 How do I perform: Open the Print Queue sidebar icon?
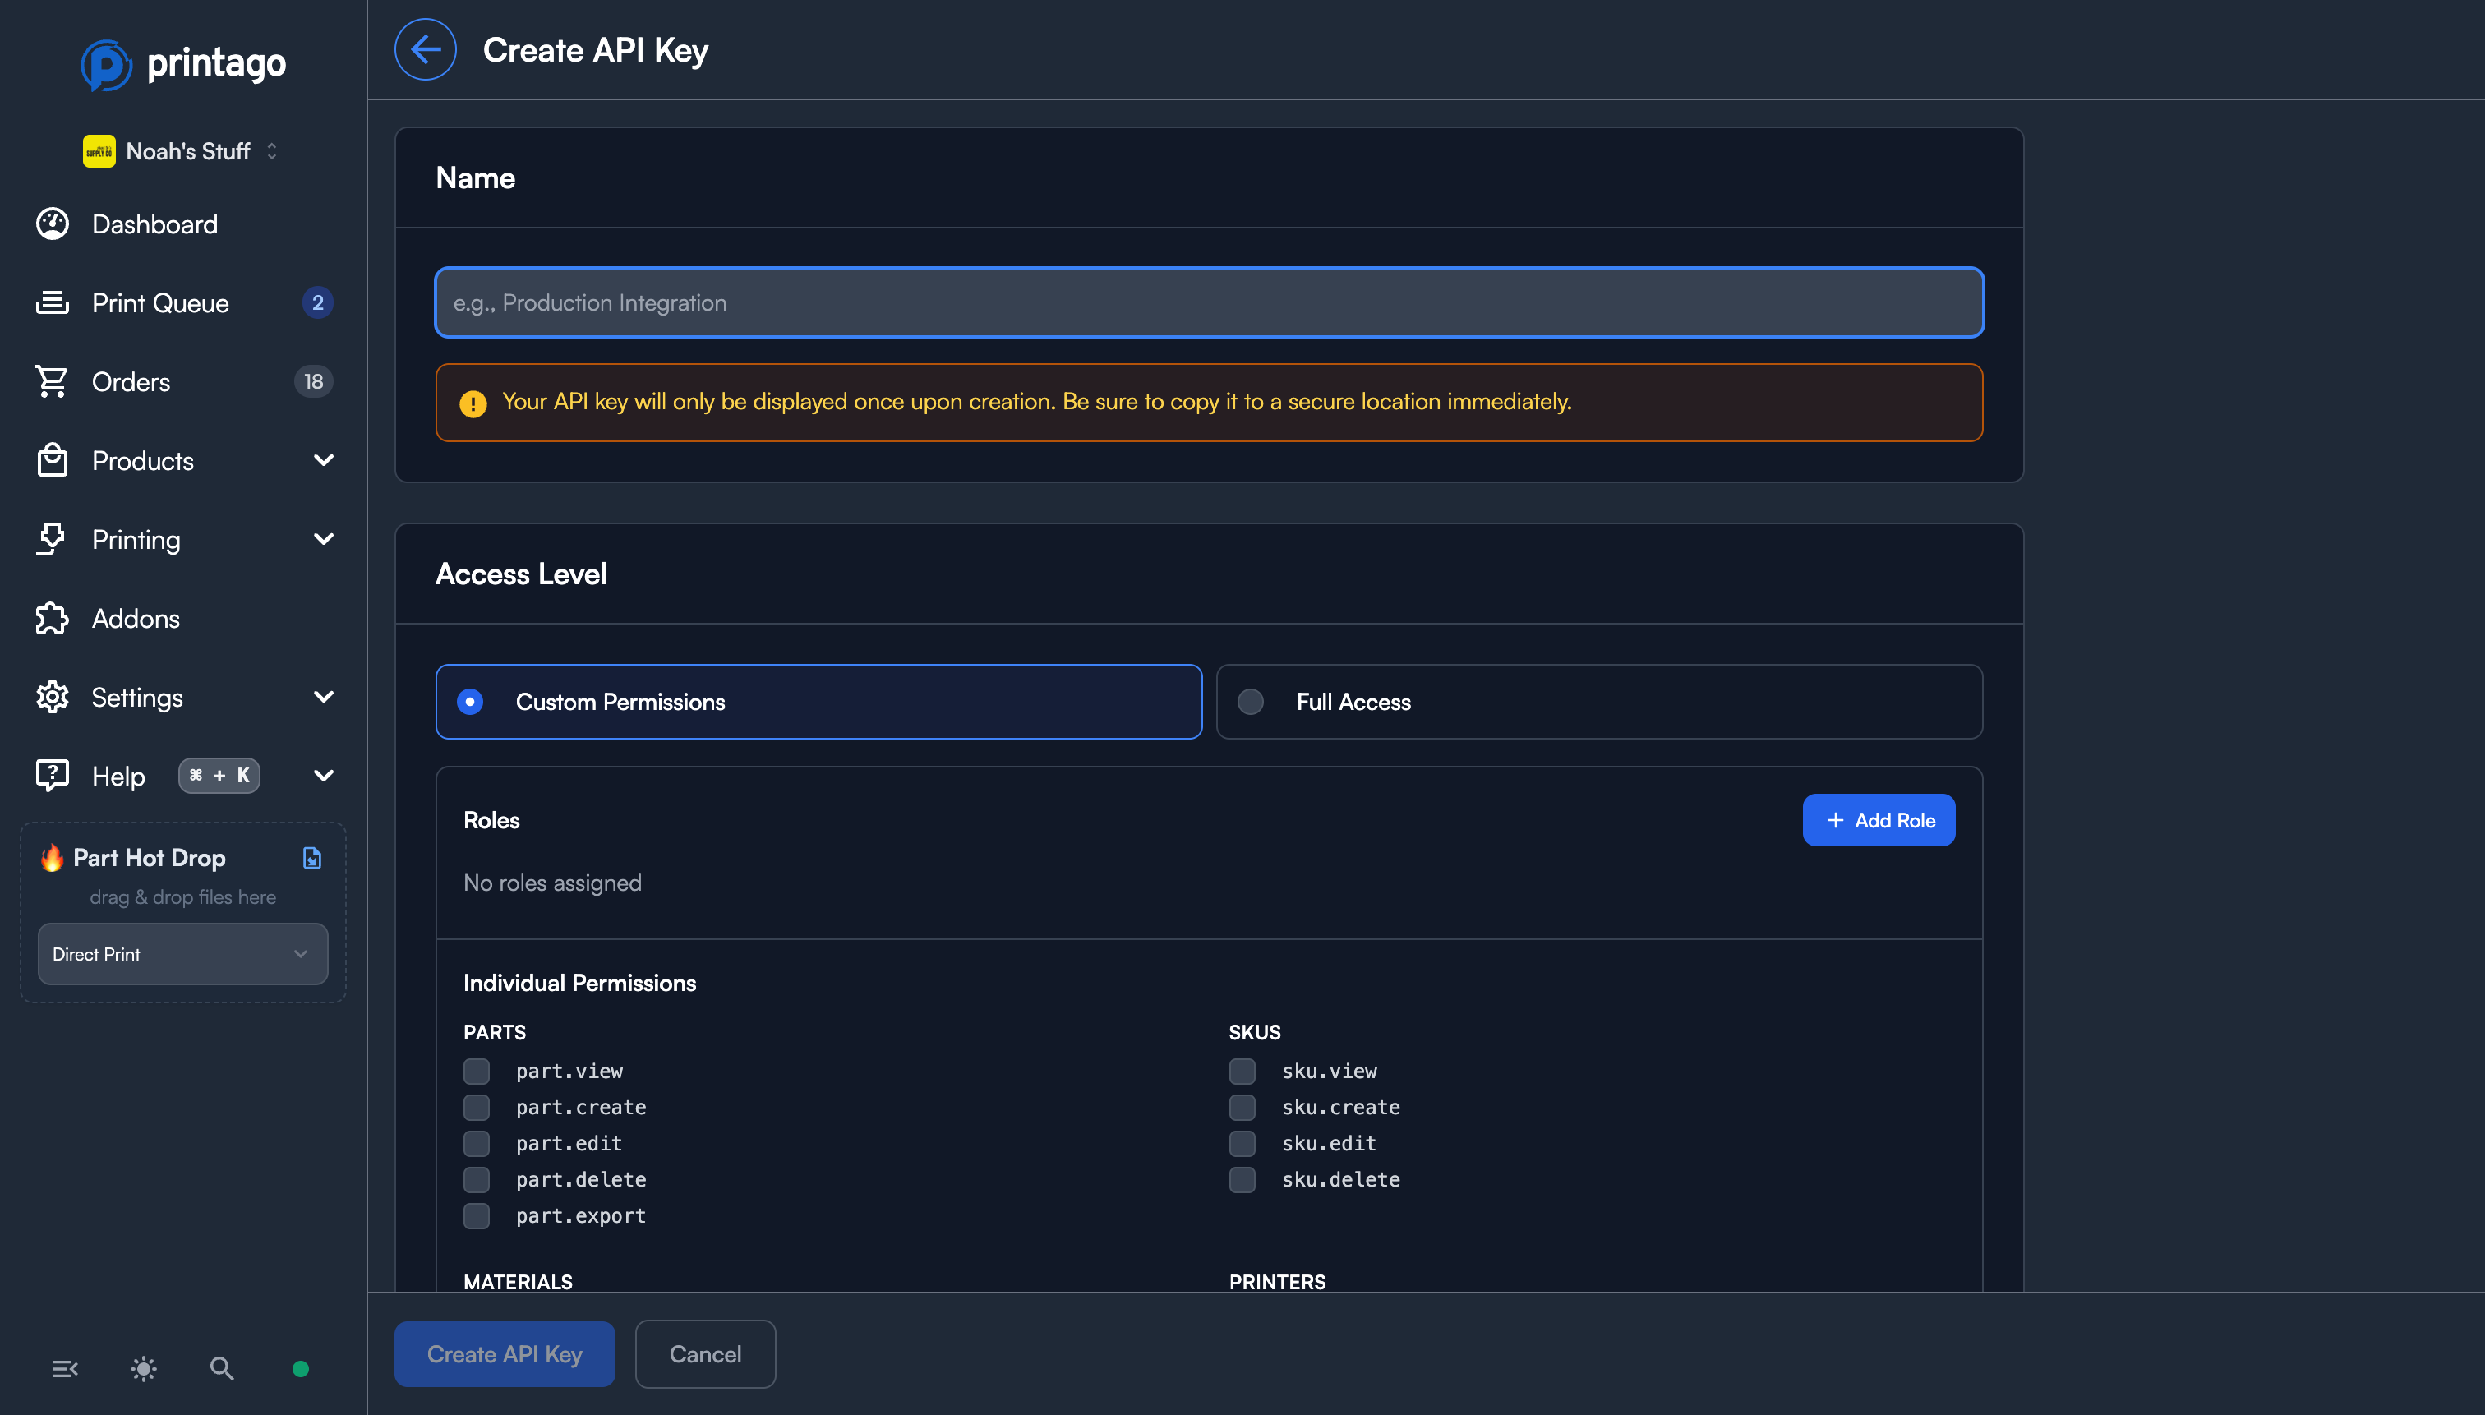(x=53, y=302)
